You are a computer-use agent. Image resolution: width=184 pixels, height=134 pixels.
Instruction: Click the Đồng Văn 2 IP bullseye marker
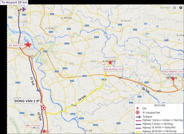pyautogui.click(x=44, y=108)
